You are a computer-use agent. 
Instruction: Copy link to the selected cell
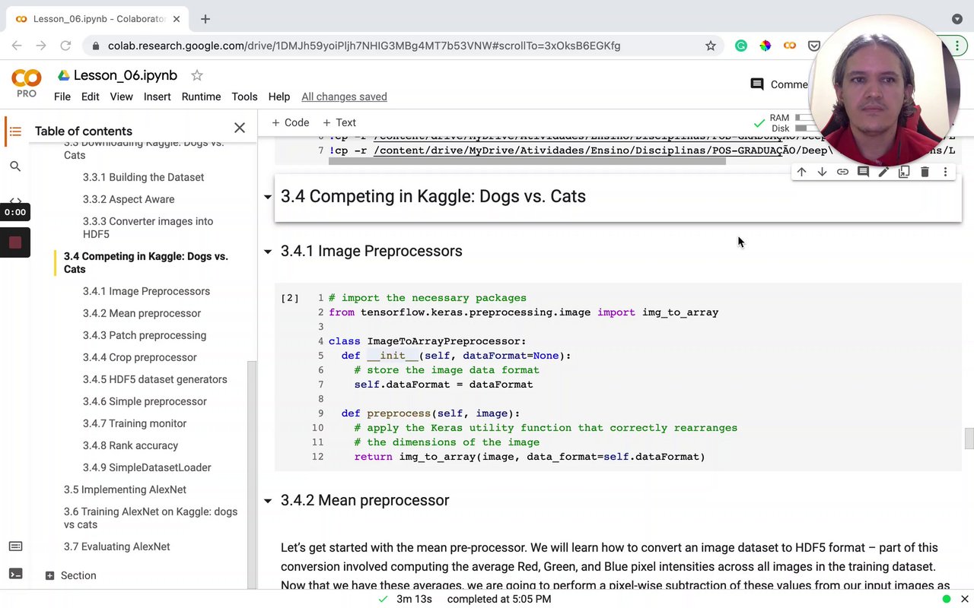tap(842, 173)
